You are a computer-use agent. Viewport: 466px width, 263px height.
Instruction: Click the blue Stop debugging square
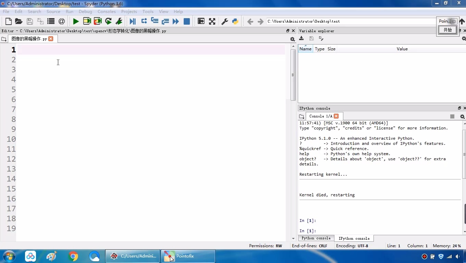click(x=187, y=22)
